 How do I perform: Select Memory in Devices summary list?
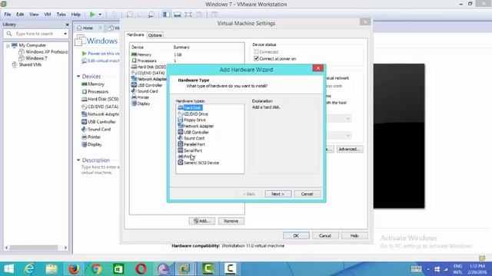(93, 84)
